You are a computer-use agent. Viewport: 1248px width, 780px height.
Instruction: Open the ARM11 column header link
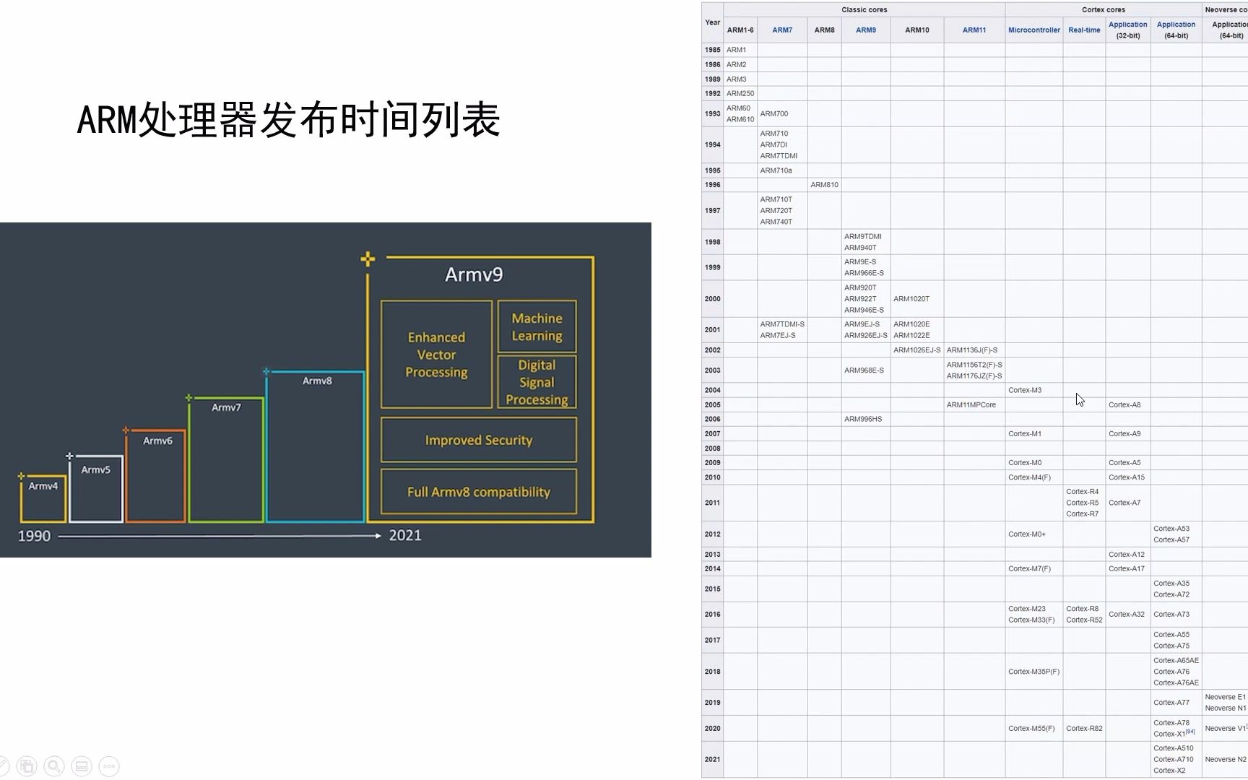click(x=974, y=30)
